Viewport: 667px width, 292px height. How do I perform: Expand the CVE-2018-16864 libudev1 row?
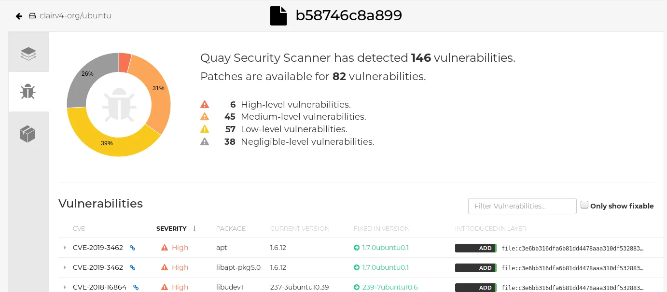pyautogui.click(x=65, y=287)
